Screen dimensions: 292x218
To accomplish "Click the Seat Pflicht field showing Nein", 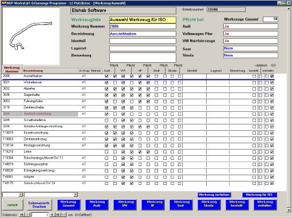I will [x=251, y=49].
